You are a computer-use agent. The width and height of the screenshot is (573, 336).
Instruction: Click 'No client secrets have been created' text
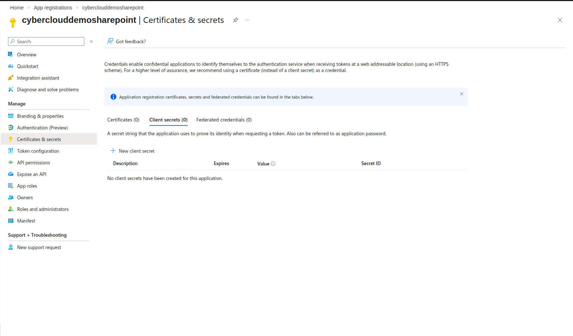(165, 178)
